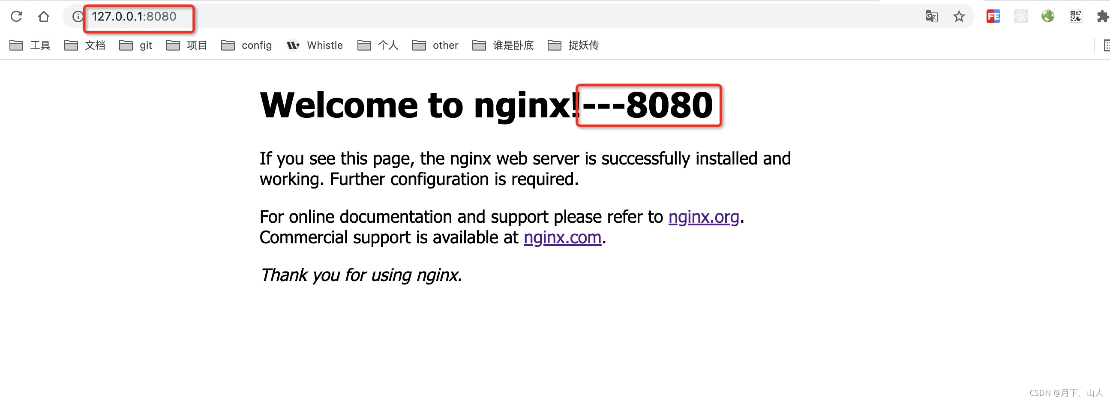Open the git bookmarks folder
This screenshot has height=401, width=1110.
point(135,45)
